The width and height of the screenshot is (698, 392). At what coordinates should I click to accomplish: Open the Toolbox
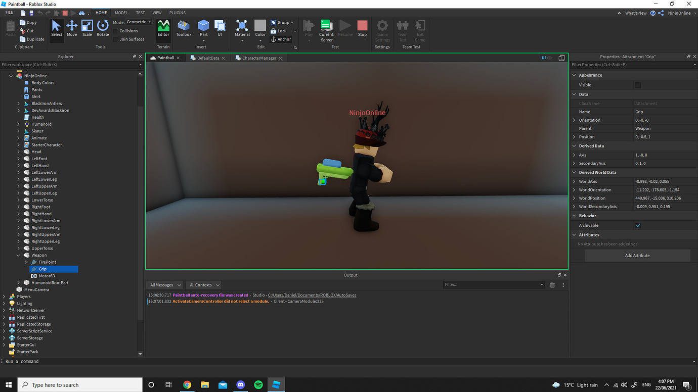[183, 28]
